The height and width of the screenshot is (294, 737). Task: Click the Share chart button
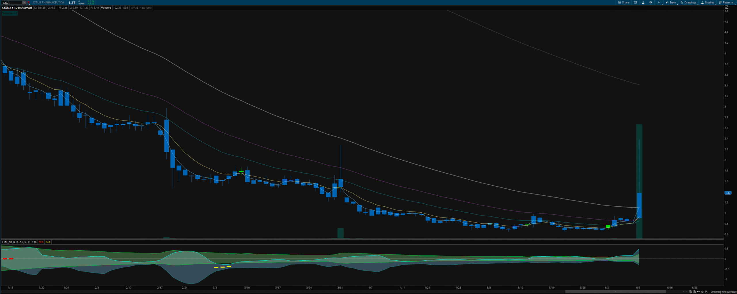[x=624, y=3]
